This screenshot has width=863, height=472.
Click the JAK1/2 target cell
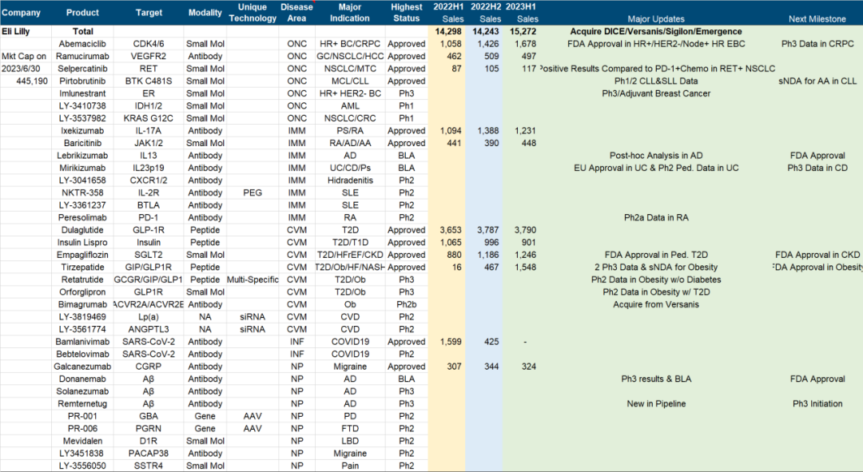pyautogui.click(x=149, y=143)
